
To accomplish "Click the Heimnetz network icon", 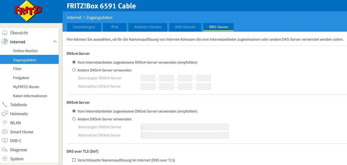I will tap(5, 114).
